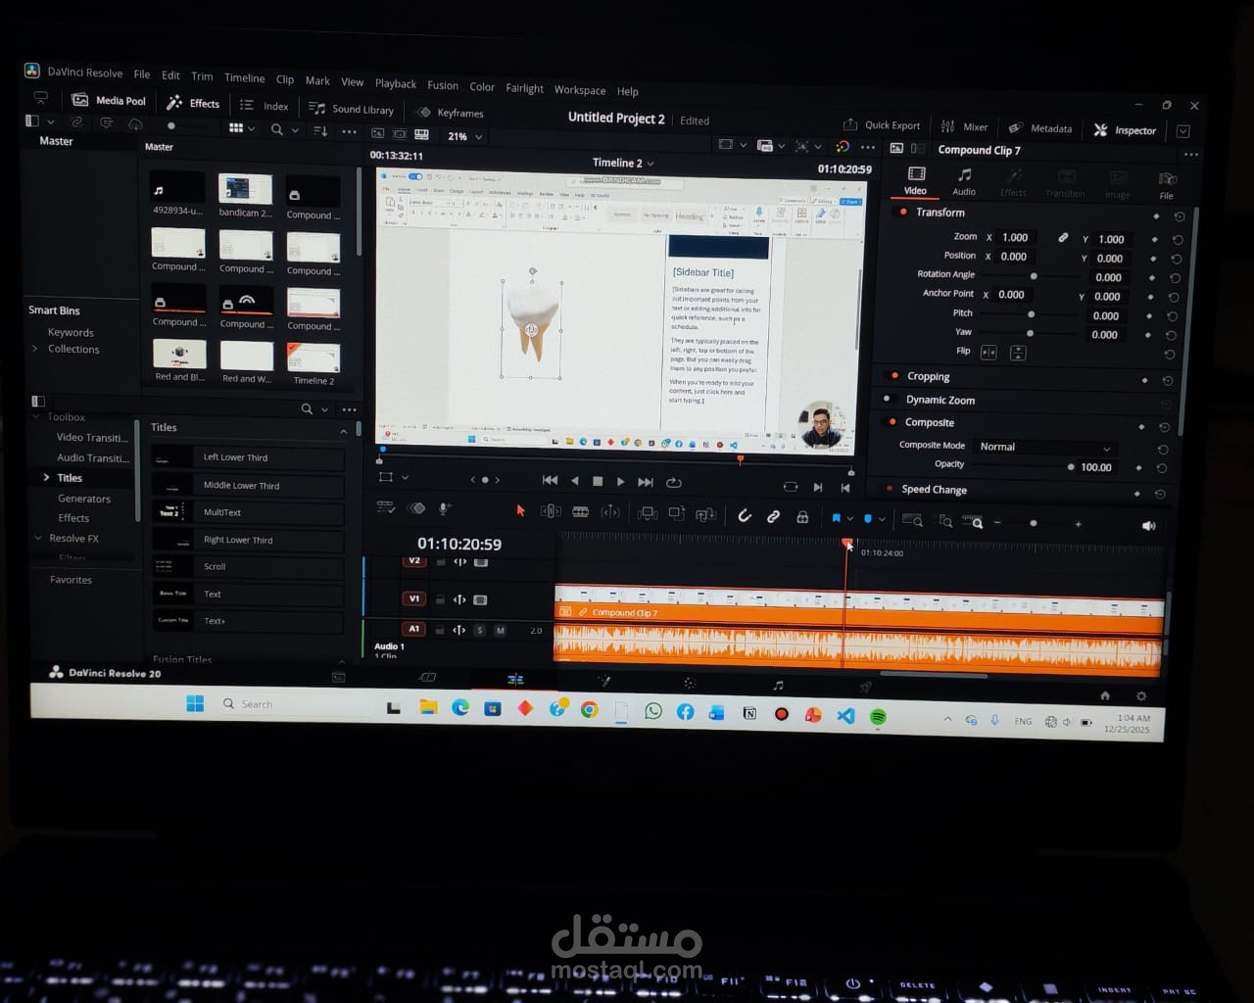Viewport: 1254px width, 1003px height.
Task: Open the Workspace menu
Action: tap(580, 90)
